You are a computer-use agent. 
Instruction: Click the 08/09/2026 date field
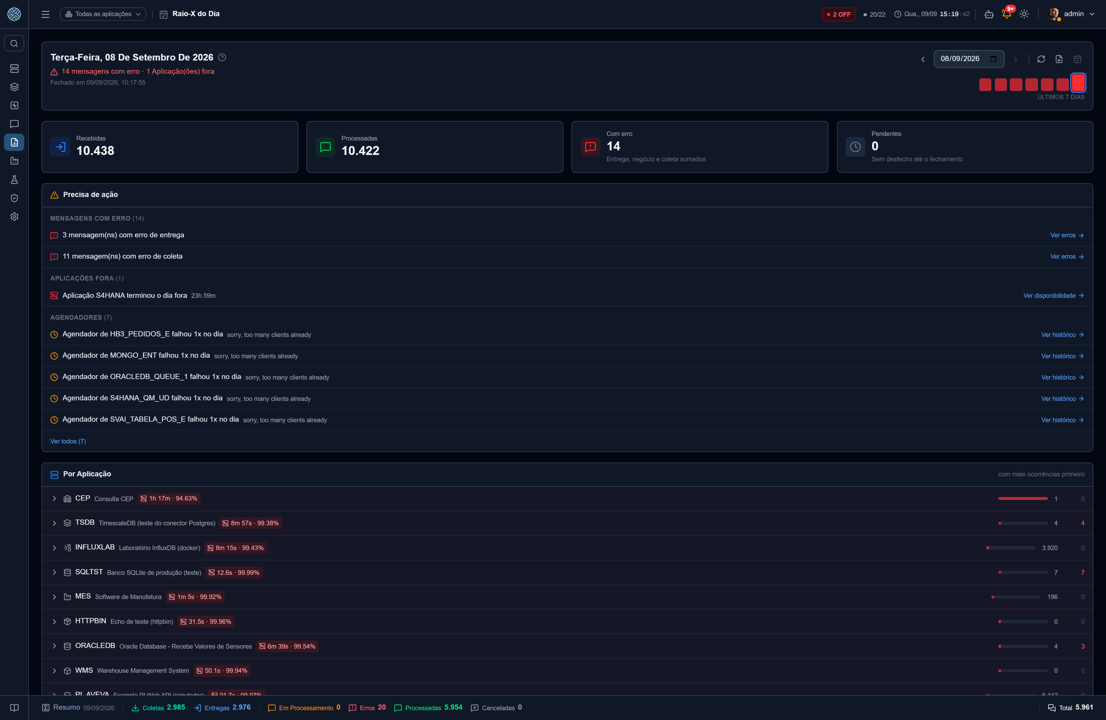[x=968, y=58]
